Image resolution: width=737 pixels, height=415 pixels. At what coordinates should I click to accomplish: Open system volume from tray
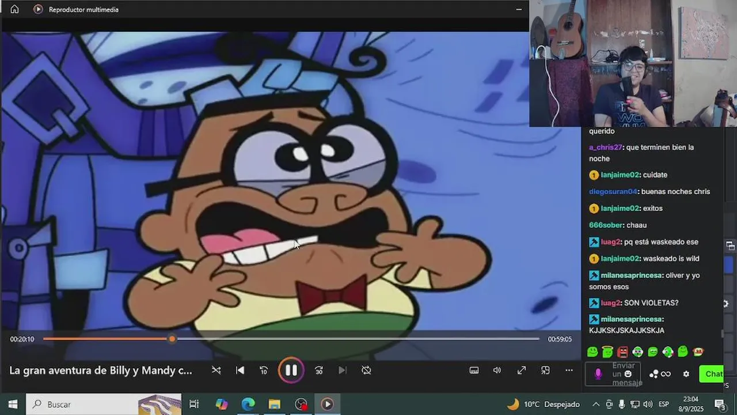click(648, 404)
